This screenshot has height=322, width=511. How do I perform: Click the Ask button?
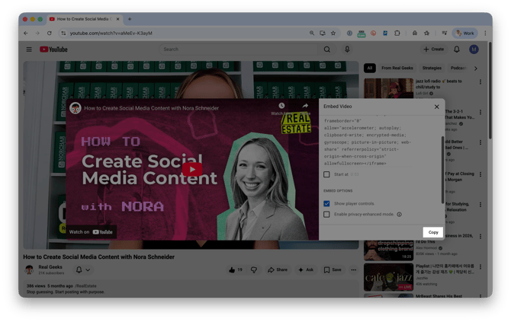(306, 269)
